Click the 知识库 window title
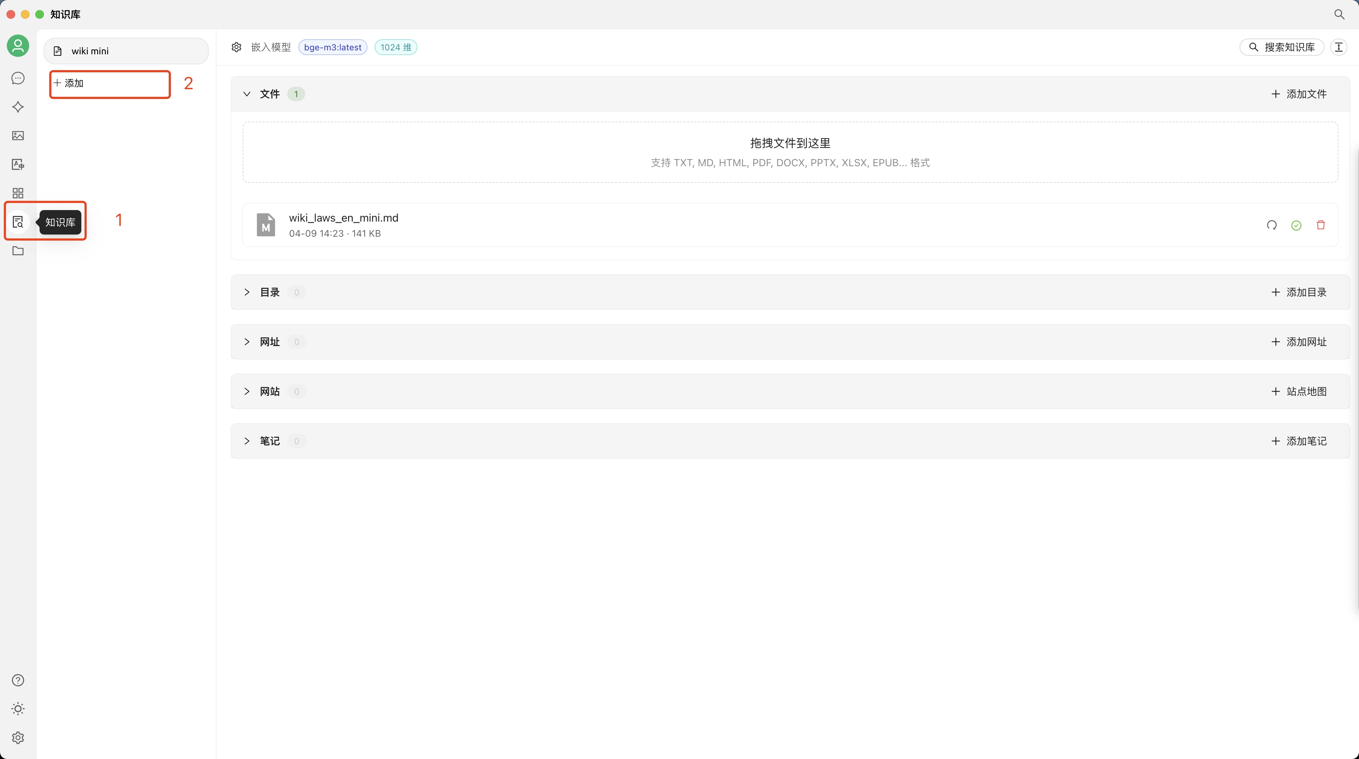Screen dimensions: 1359x759 [x=66, y=14]
